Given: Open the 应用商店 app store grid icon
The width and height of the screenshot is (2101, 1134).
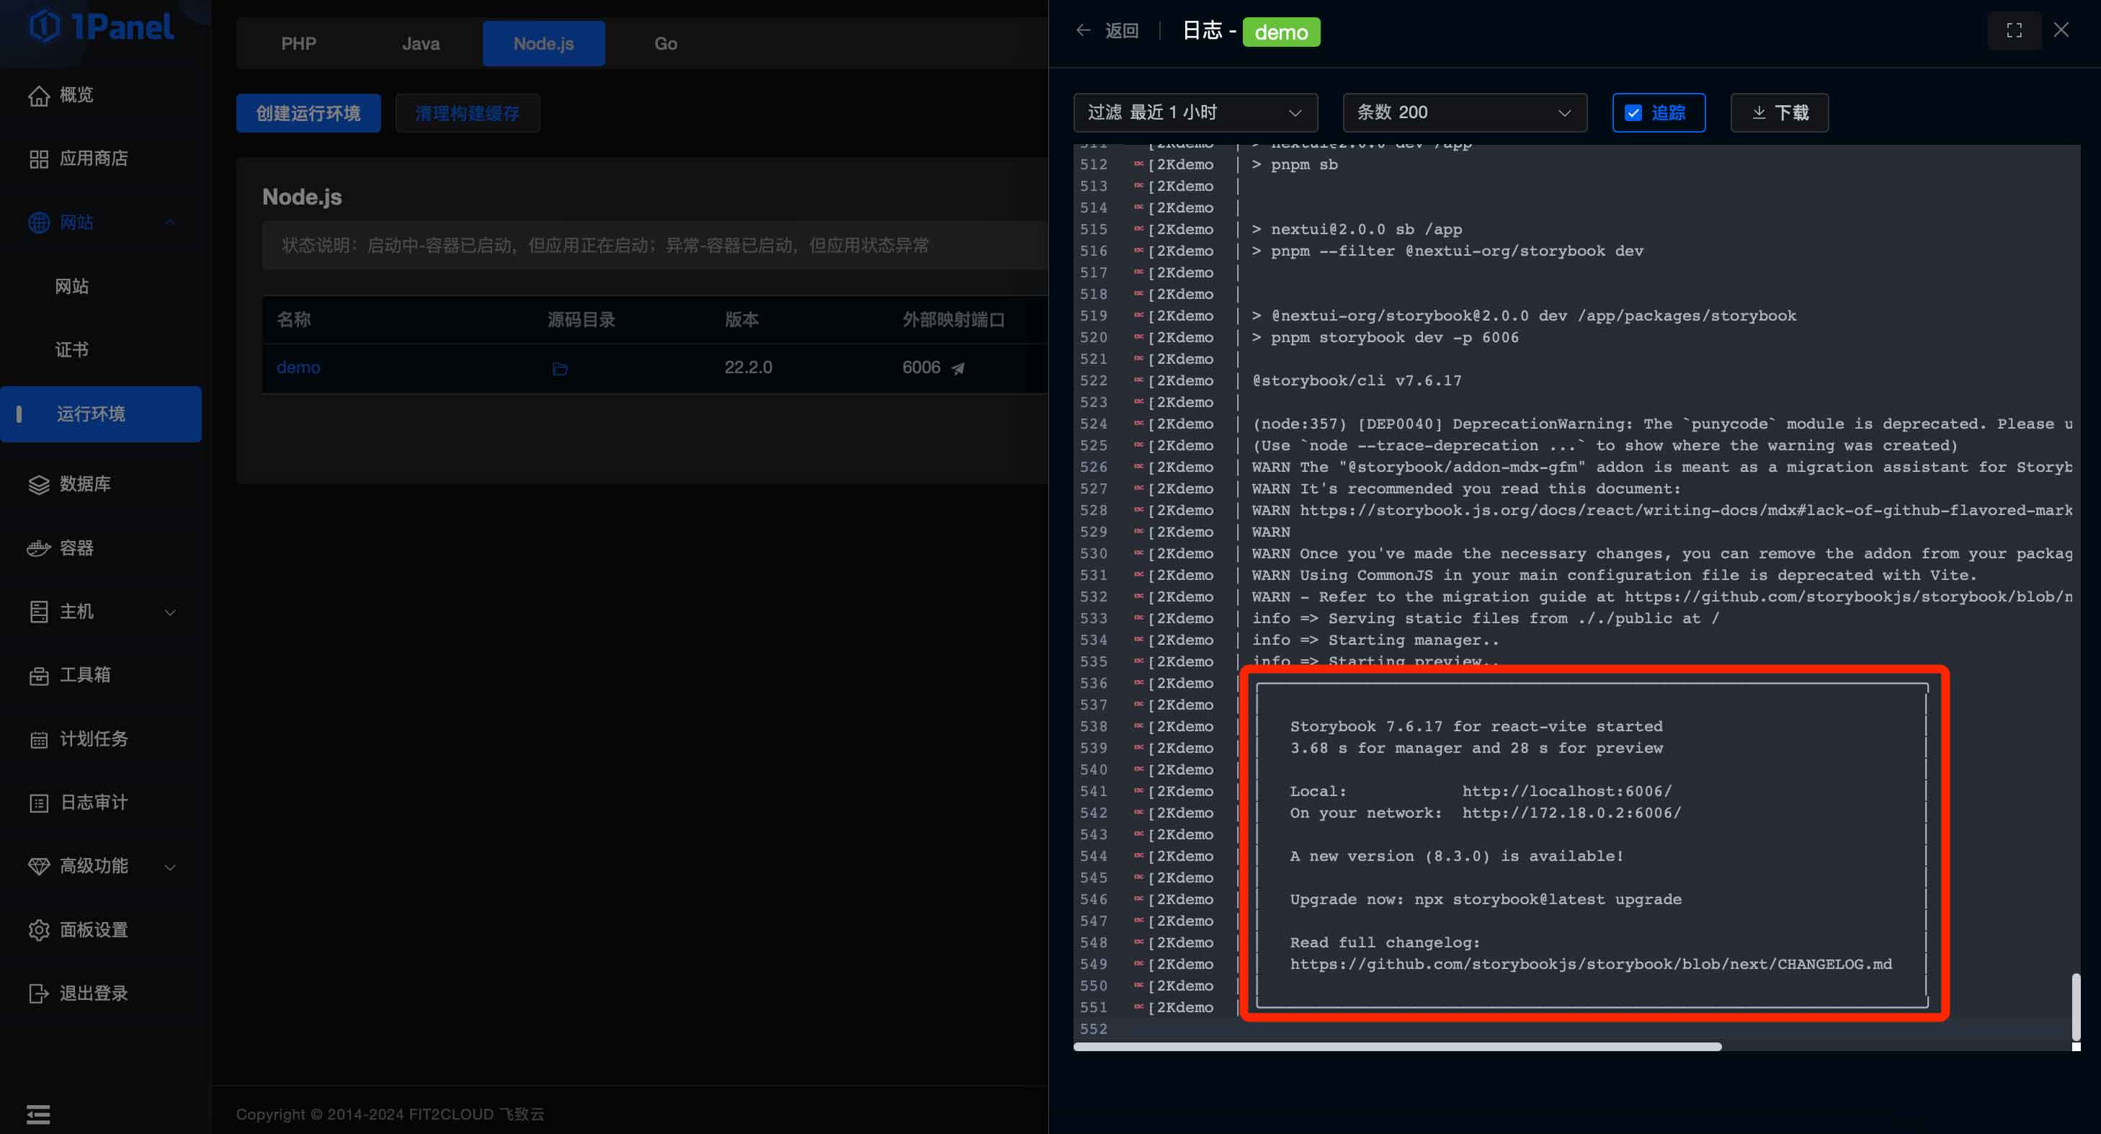Looking at the screenshot, I should click(x=38, y=159).
